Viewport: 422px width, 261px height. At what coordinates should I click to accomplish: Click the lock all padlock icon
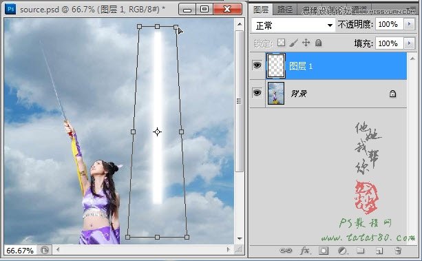(318, 43)
